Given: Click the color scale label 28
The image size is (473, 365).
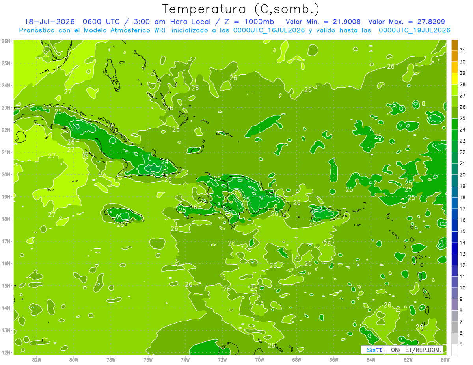Looking at the screenshot, I should [x=463, y=84].
